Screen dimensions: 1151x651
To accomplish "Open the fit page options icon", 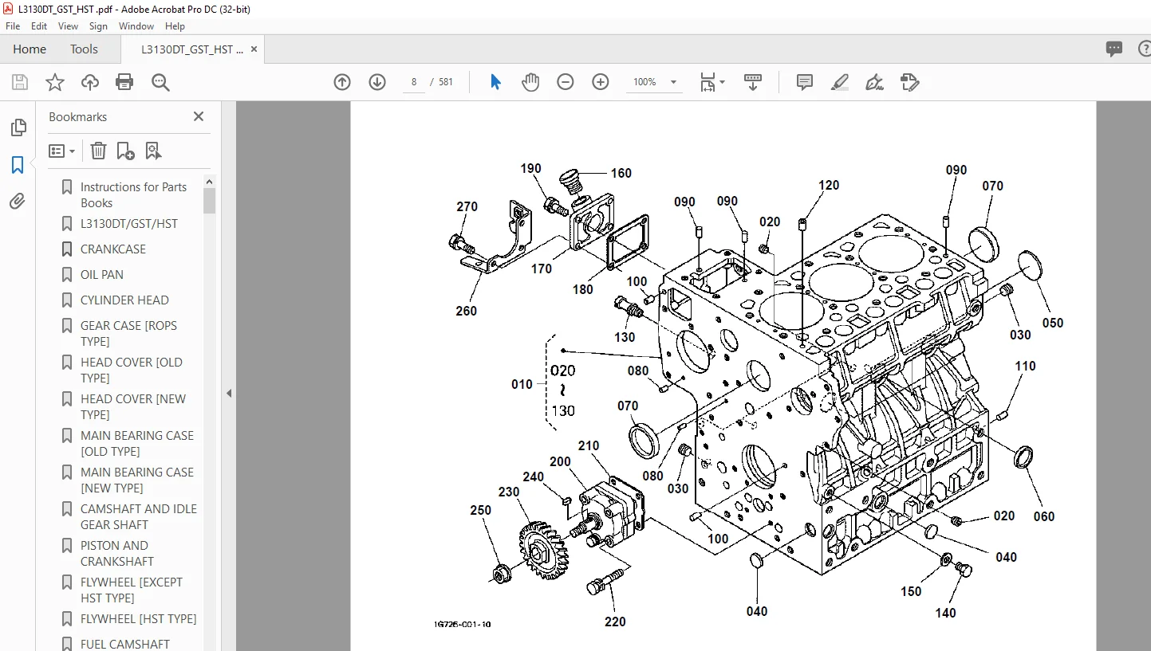I will tap(711, 82).
